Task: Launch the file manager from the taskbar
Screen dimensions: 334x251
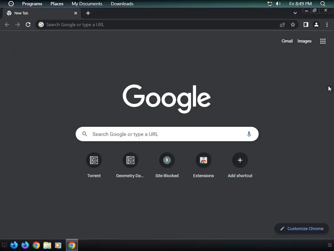Action: coord(47,245)
